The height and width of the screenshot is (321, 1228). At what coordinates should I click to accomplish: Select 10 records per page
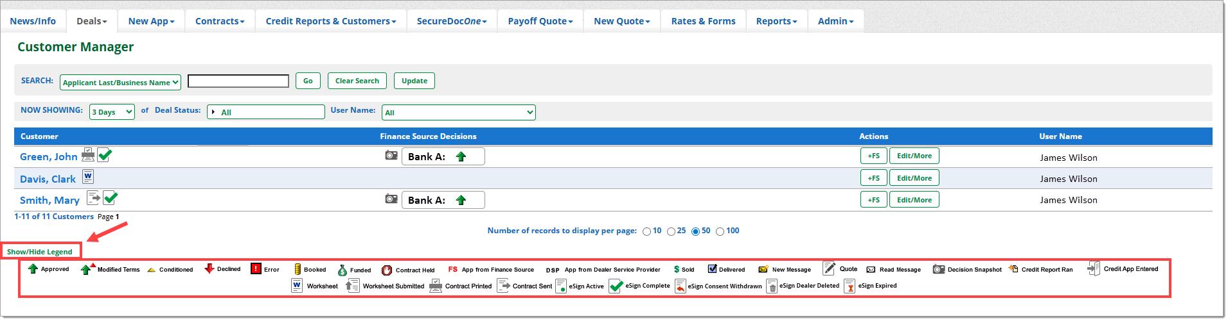tap(646, 232)
